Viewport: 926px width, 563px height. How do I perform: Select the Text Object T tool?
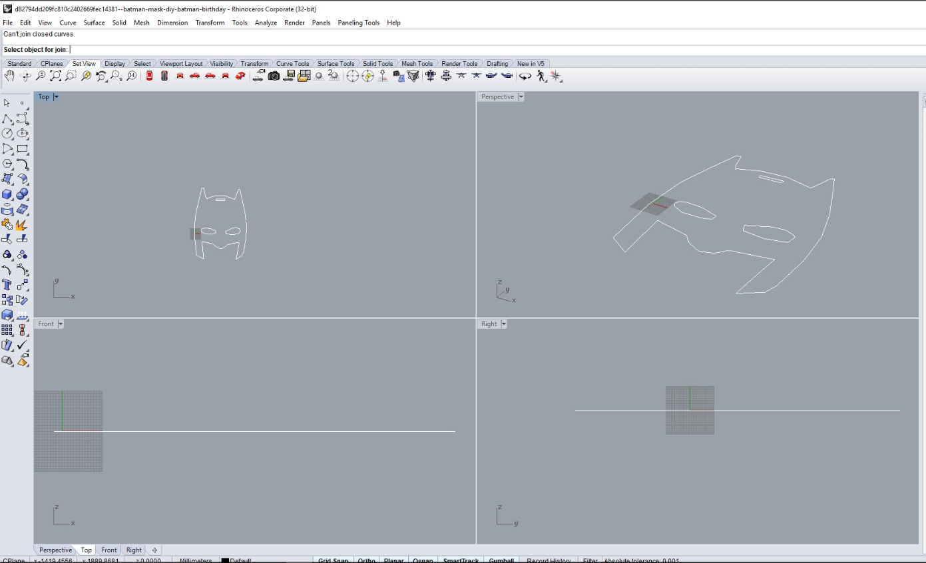coord(7,285)
